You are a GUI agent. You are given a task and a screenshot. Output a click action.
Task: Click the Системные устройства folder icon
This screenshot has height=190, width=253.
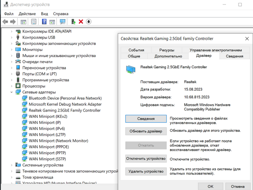pyautogui.click(x=18, y=165)
